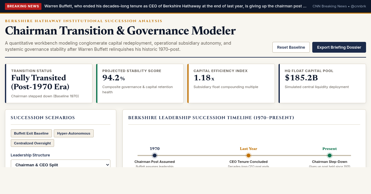The width and height of the screenshot is (371, 194).
Task: Click the $185.2B float value
Action: (301, 78)
